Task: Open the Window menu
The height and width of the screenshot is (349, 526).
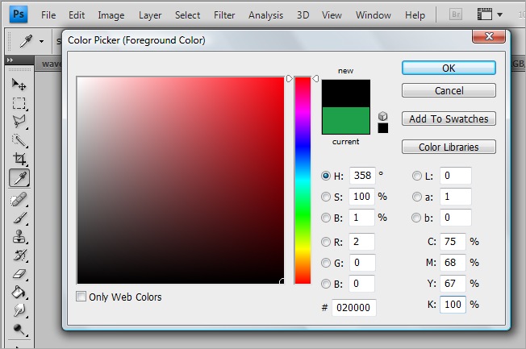Action: pos(374,15)
